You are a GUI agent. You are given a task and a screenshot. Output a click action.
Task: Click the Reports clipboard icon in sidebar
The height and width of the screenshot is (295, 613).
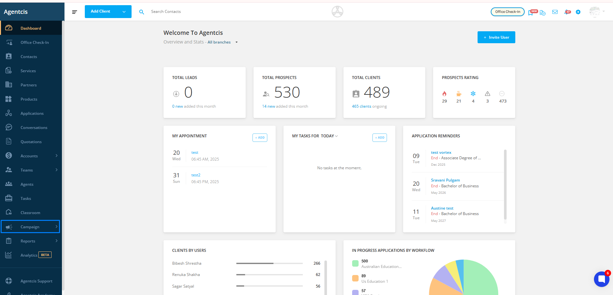tap(9, 241)
